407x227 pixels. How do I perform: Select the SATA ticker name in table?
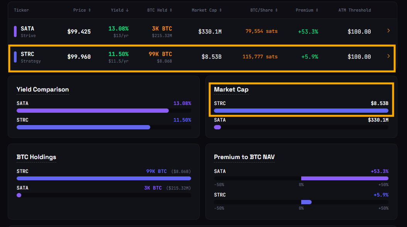[x=27, y=29]
